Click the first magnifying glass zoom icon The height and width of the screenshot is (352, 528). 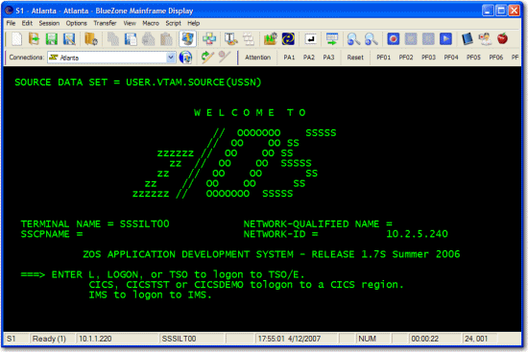pos(353,39)
